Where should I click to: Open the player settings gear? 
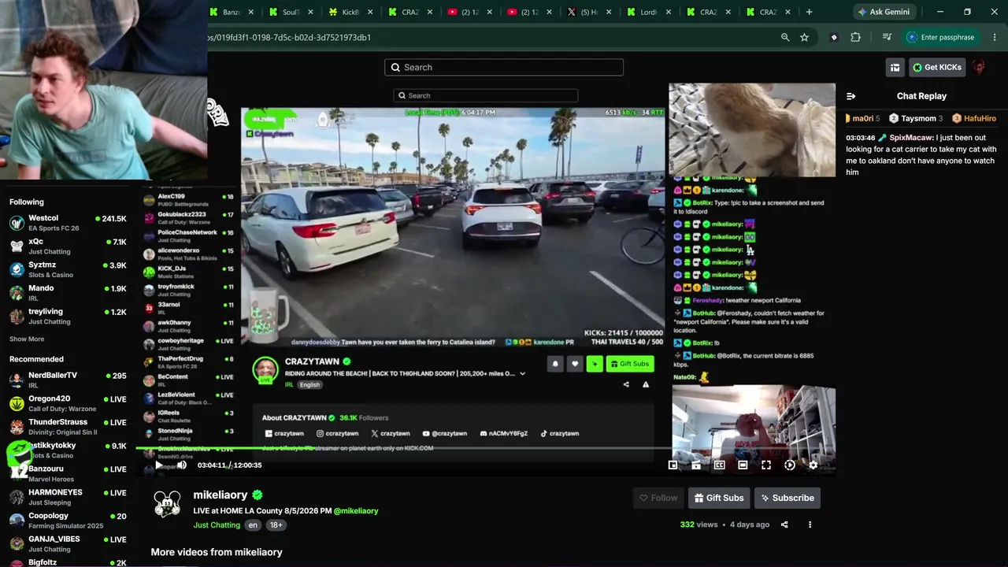click(813, 465)
